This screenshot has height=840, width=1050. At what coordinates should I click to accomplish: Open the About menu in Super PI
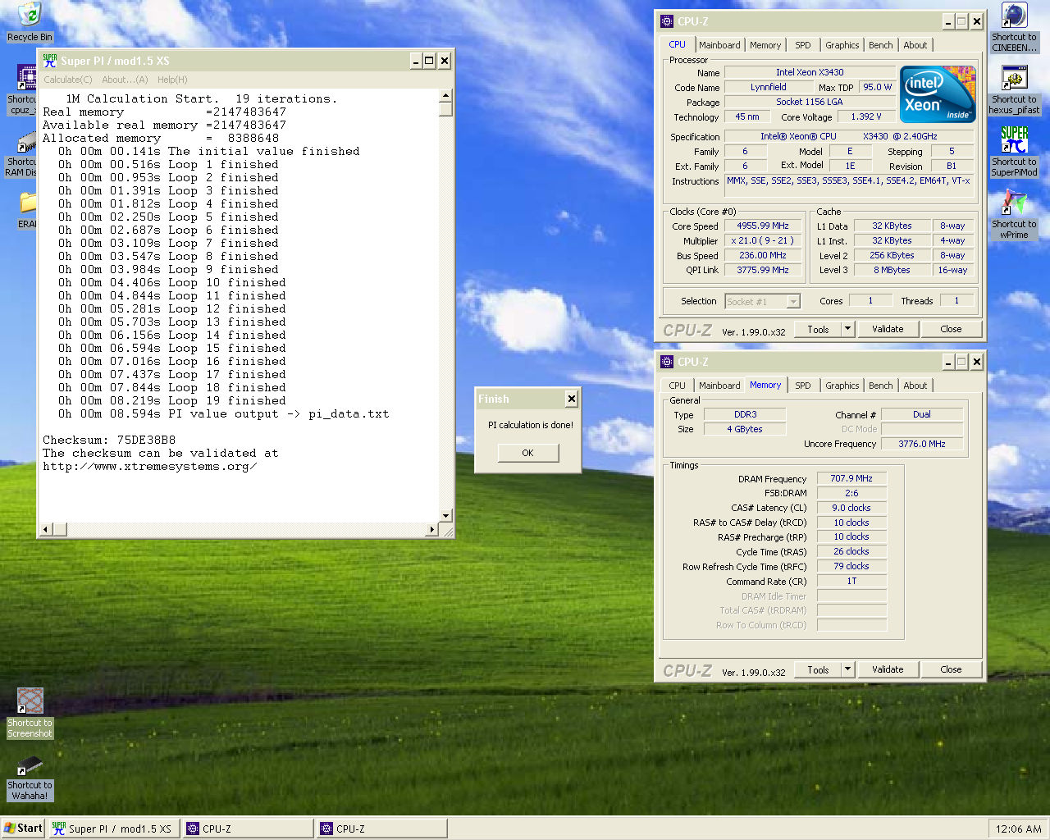tap(125, 80)
